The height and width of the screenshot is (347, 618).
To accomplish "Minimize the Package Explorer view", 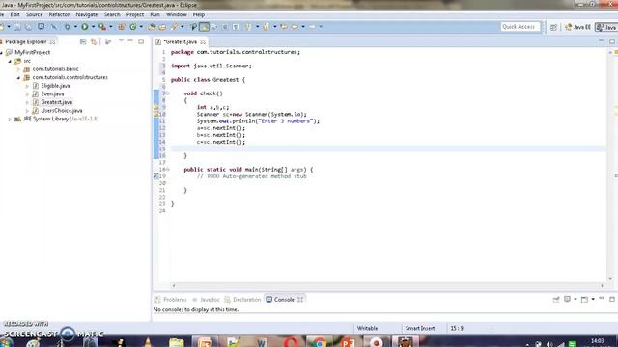I will (x=130, y=40).
